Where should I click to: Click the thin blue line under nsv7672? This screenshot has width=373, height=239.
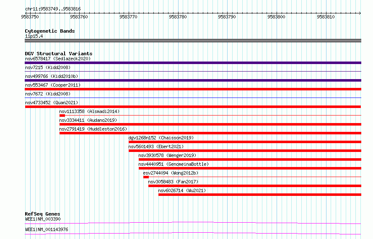[193, 98]
